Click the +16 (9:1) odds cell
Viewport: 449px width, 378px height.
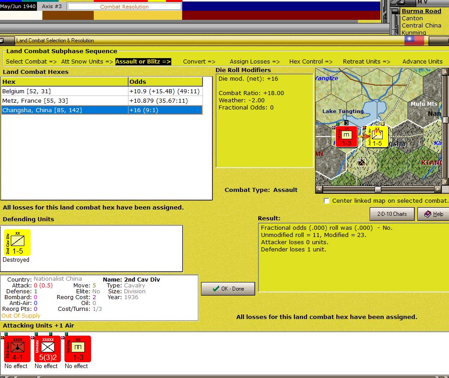[165, 110]
